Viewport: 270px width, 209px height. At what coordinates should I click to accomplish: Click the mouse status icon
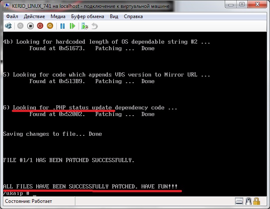click(x=248, y=201)
